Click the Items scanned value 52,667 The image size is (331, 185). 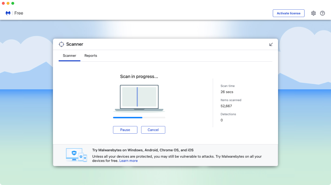pos(227,106)
